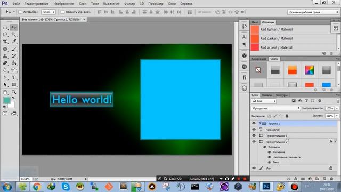
Task: Select the Quick Selection wand tool
Action: 14,34
